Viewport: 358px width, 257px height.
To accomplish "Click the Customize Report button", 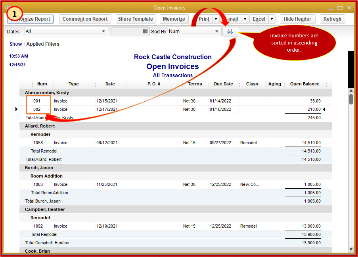I will pos(30,19).
